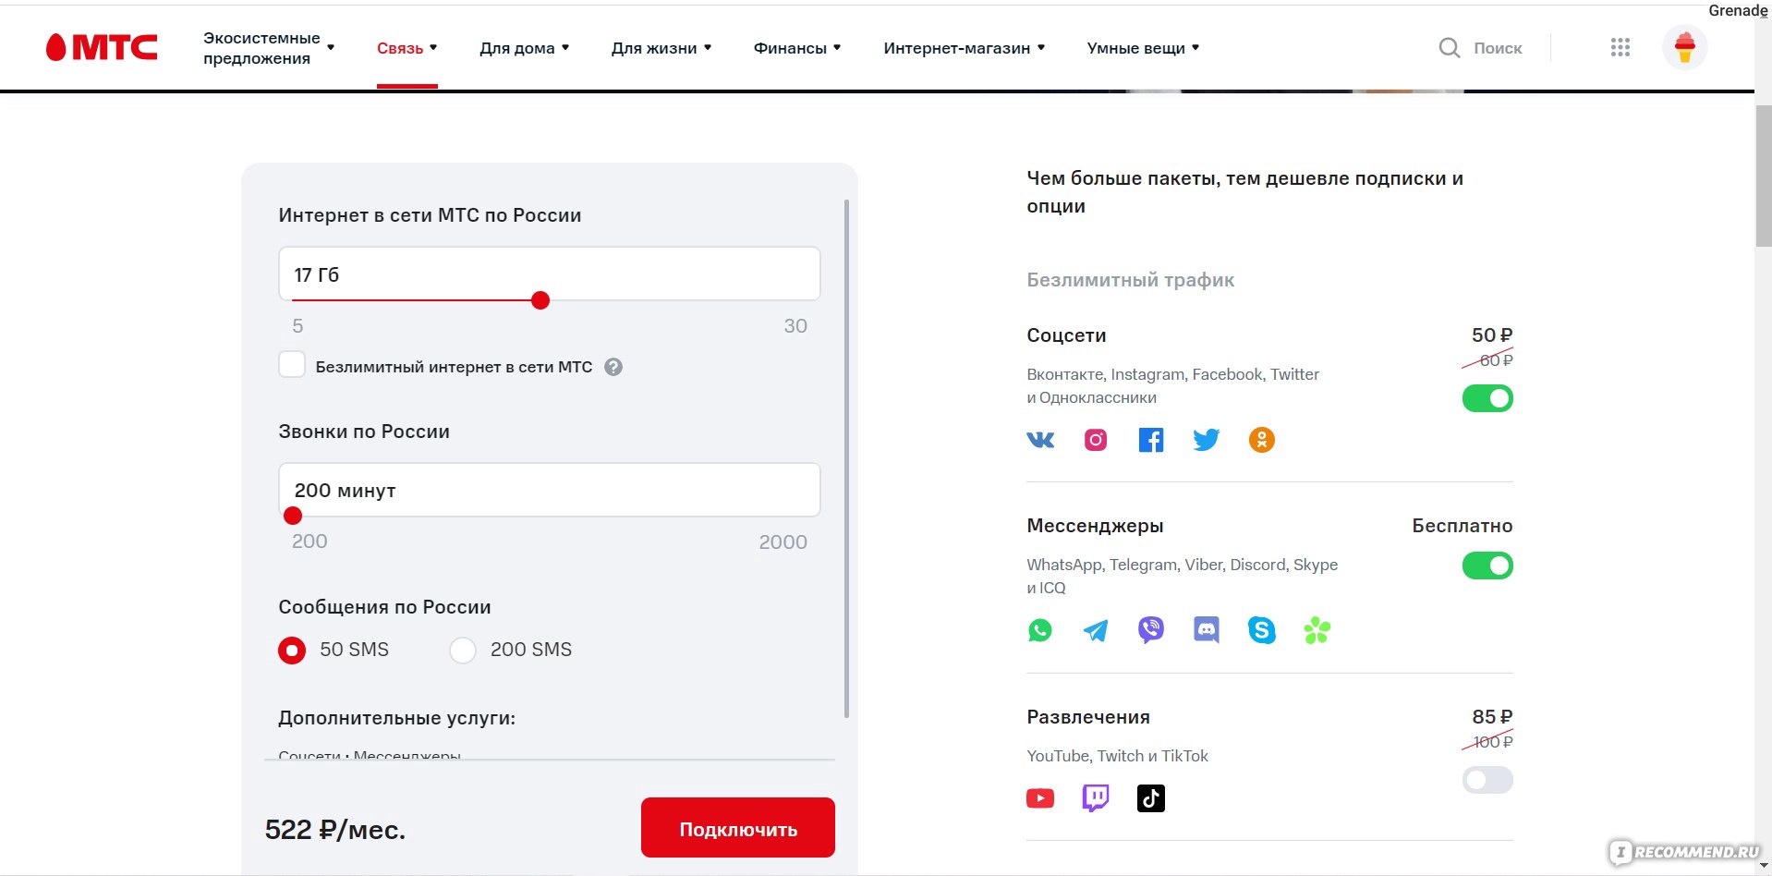Click the Twitch icon
1772x876 pixels.
click(1096, 798)
